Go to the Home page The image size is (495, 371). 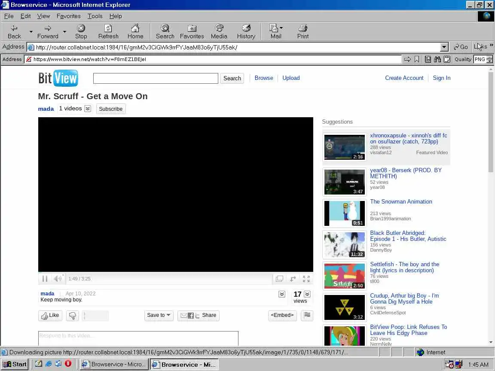[x=135, y=32]
